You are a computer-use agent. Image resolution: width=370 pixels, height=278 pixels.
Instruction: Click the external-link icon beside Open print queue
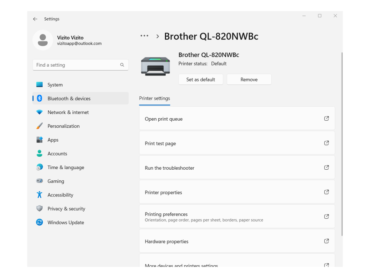click(x=326, y=118)
